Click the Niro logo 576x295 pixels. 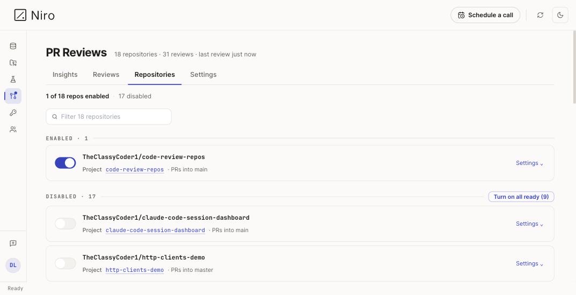point(34,15)
